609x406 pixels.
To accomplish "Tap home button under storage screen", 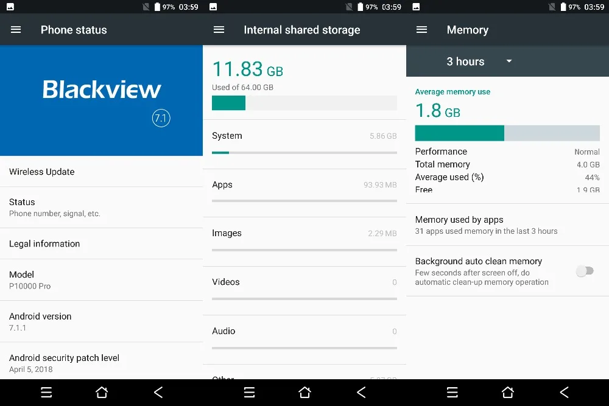I will 305,393.
